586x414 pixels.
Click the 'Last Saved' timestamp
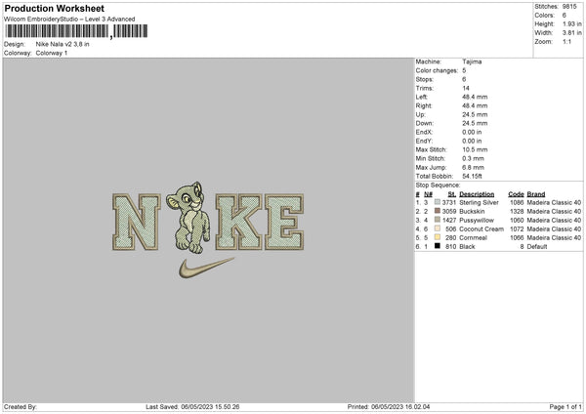pos(192,406)
